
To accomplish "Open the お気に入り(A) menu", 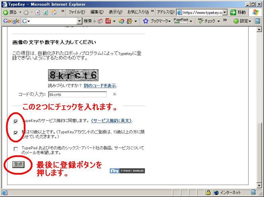I will (138, 12).
